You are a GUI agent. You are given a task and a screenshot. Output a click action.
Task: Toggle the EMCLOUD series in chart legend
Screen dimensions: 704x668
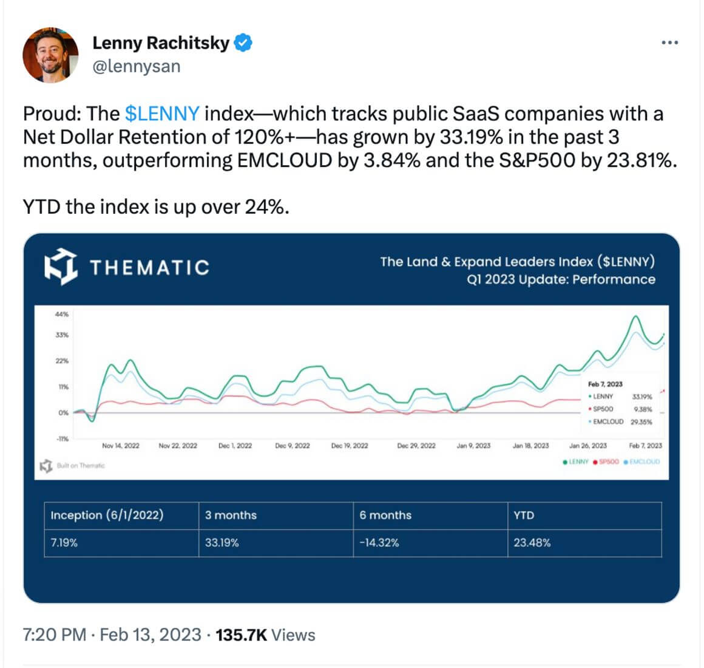(641, 462)
